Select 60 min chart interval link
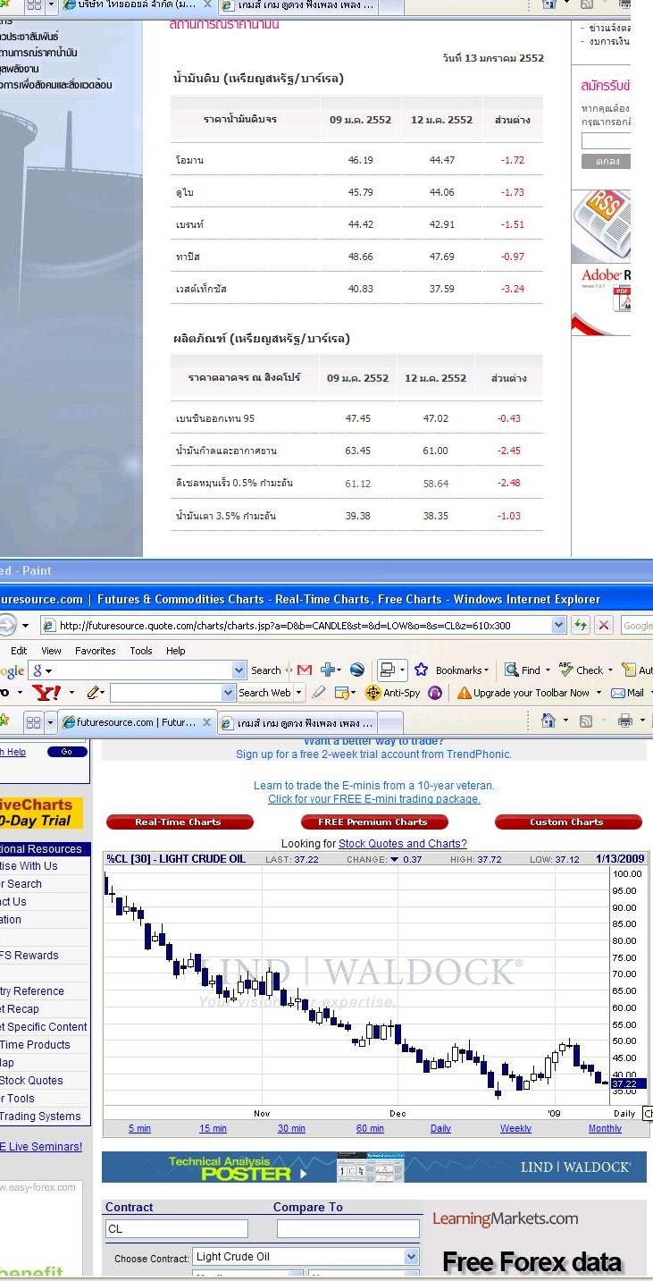The image size is (653, 1281). [x=370, y=1128]
